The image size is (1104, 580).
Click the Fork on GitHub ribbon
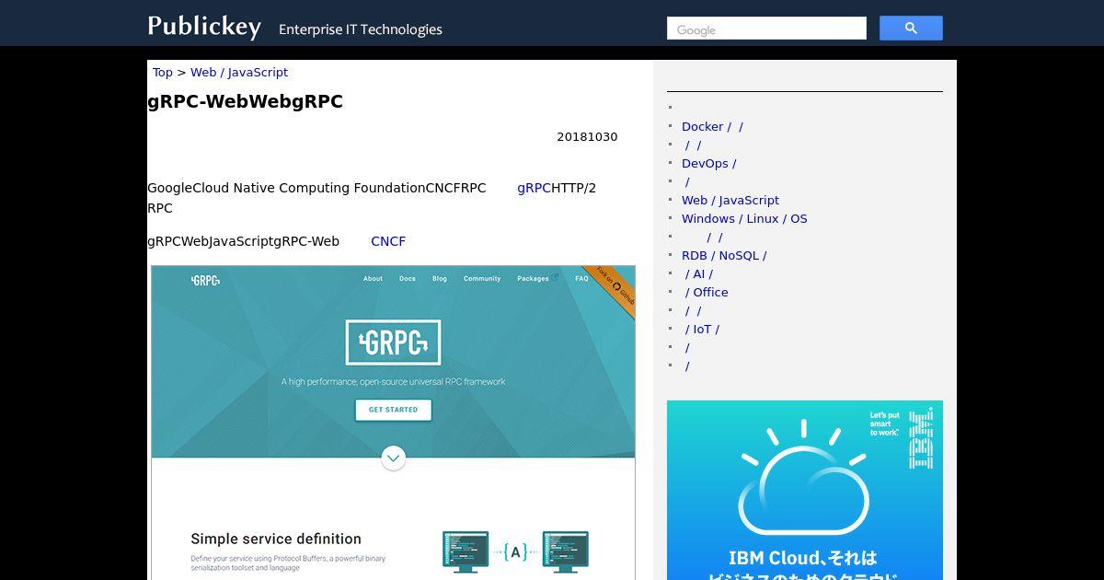[614, 289]
